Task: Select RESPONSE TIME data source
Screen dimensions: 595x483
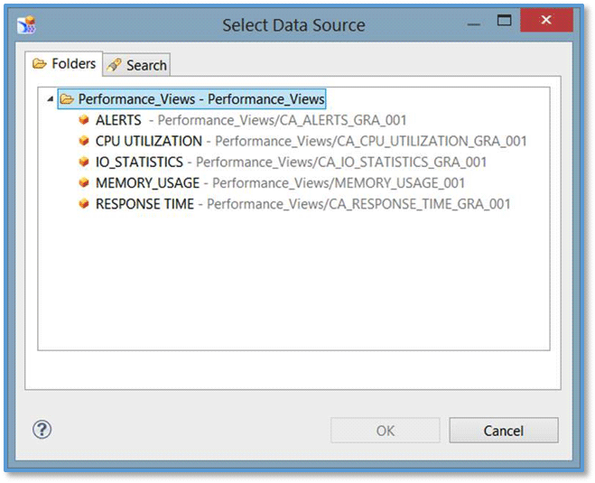Action: tap(144, 204)
